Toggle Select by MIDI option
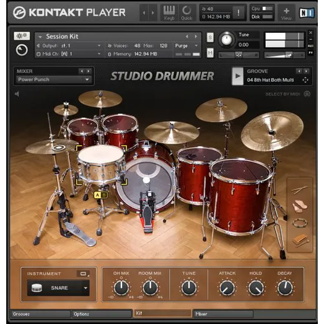Screen dimensions: 324x324 [288, 94]
